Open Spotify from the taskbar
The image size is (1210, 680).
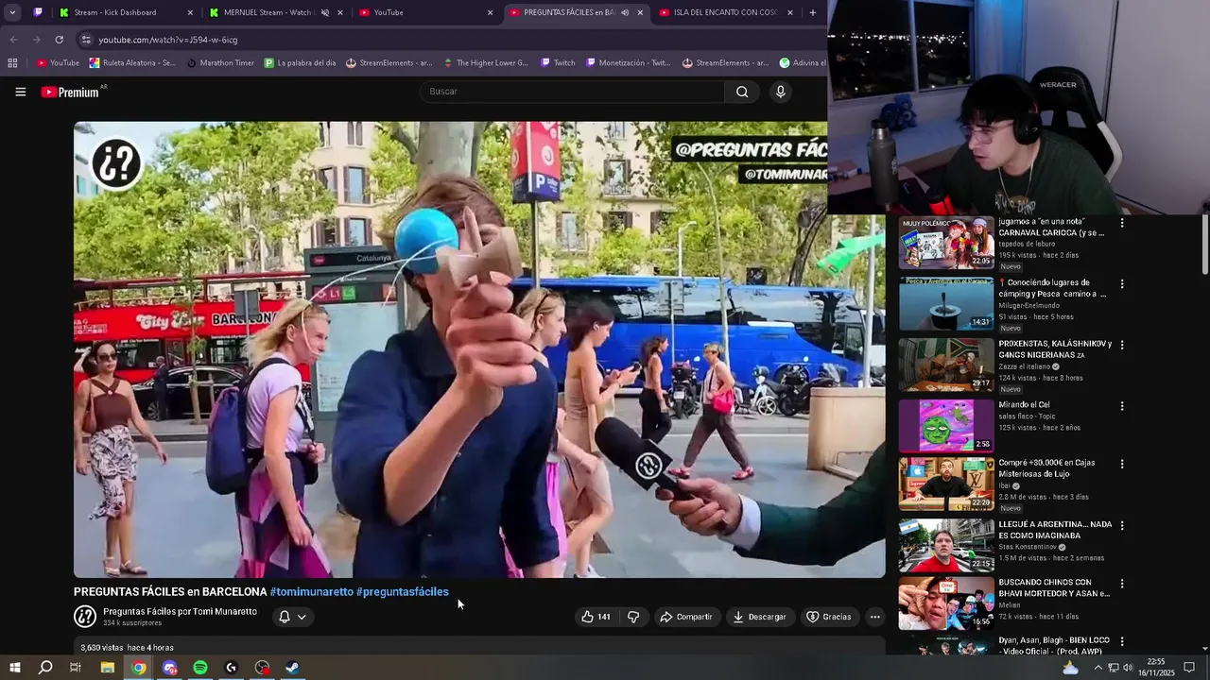200,668
